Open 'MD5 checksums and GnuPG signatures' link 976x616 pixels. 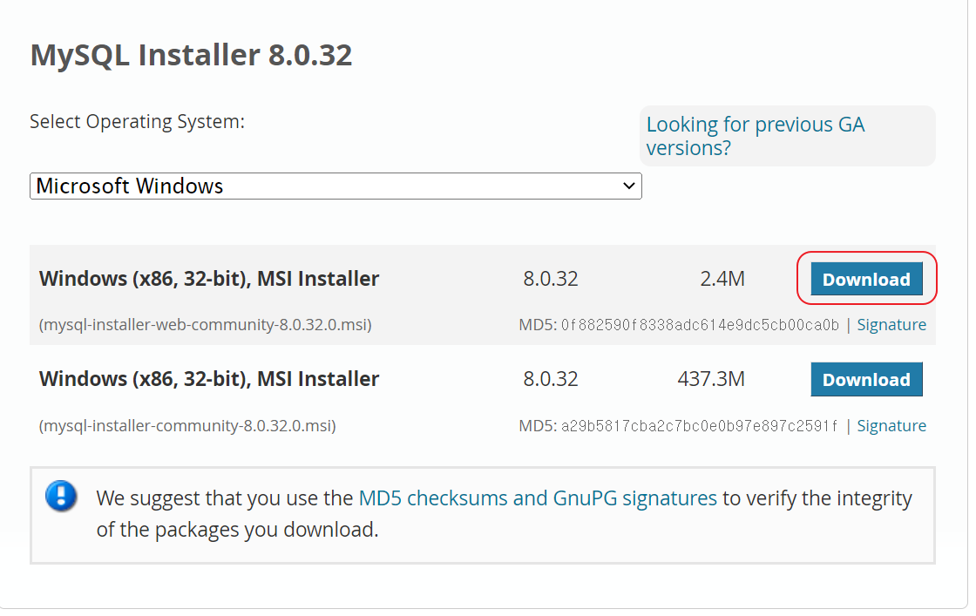[x=538, y=498]
